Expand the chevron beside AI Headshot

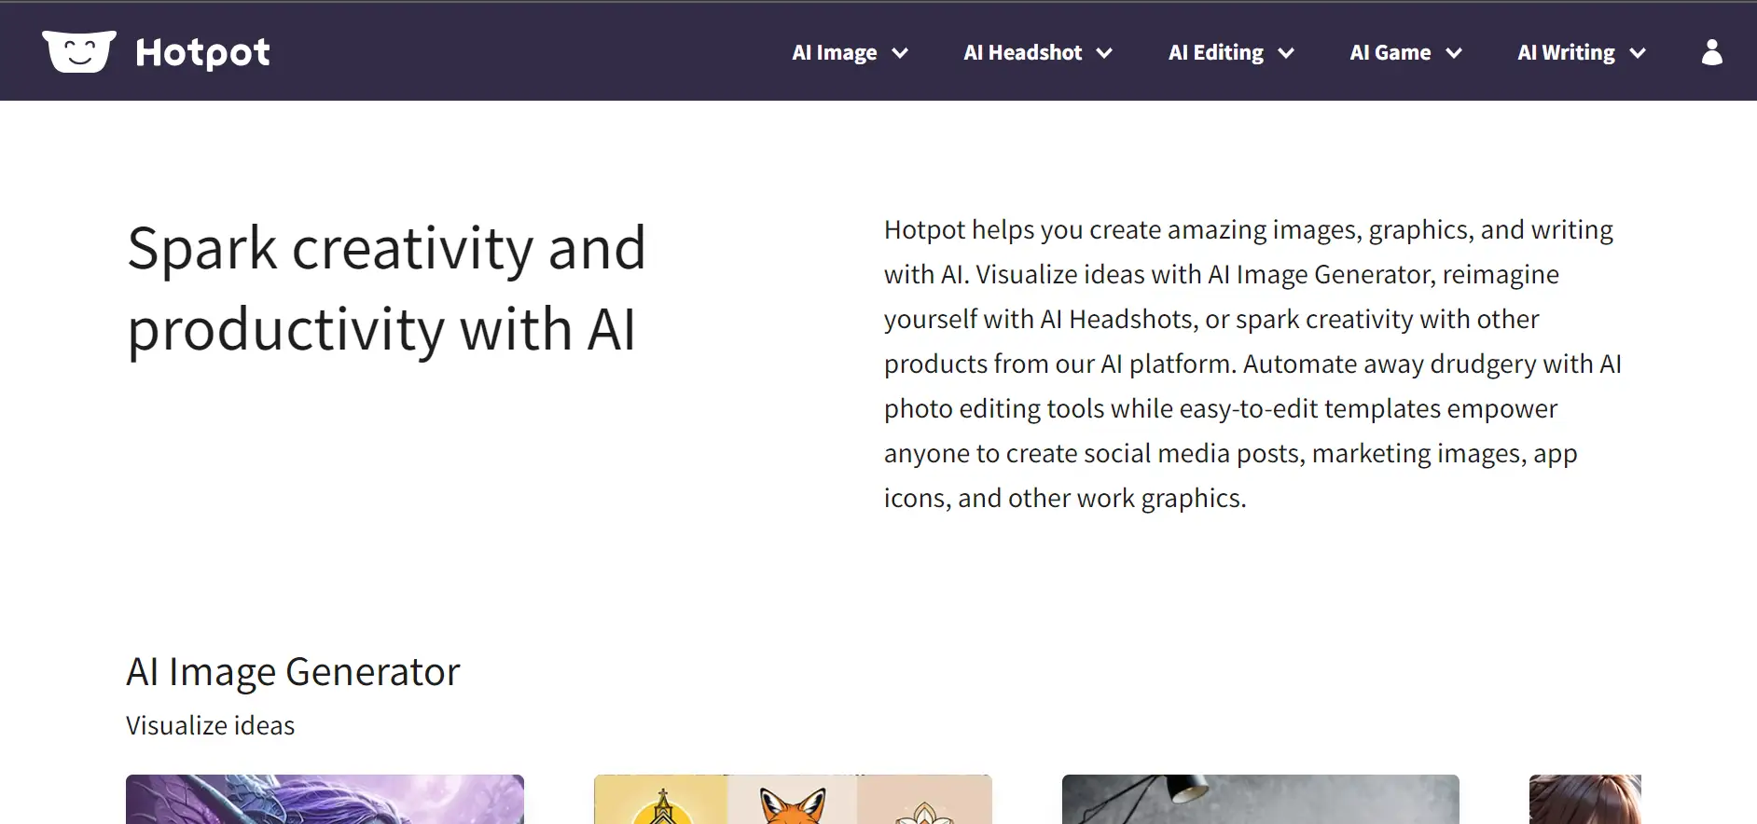[x=1104, y=53]
